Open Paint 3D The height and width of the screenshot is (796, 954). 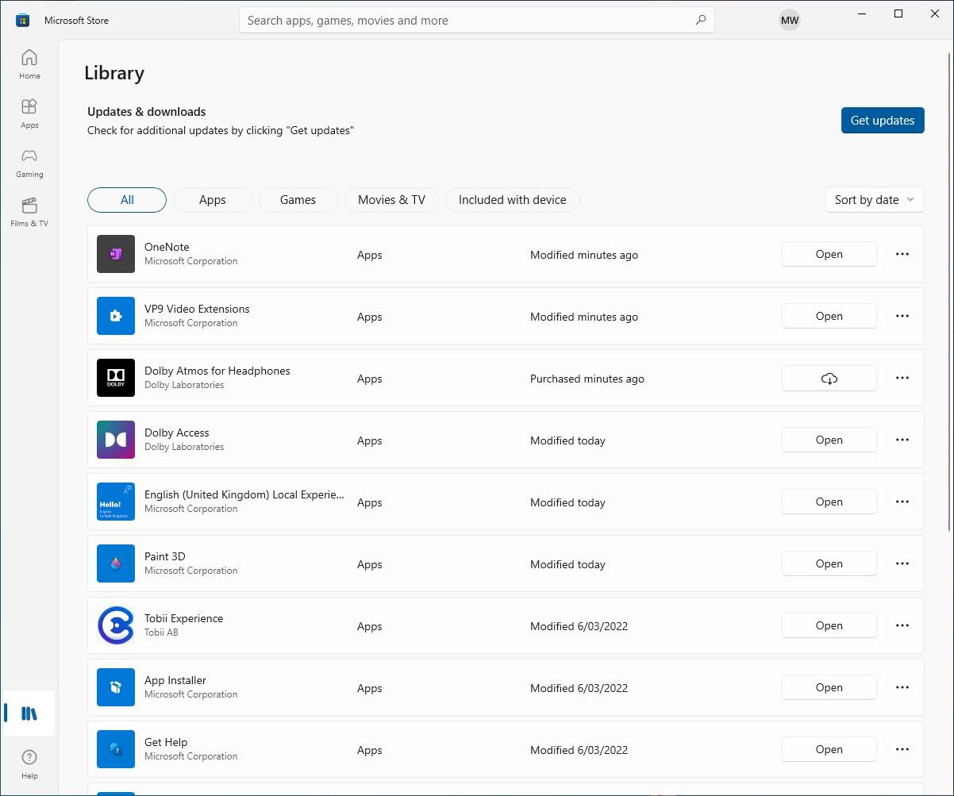click(x=829, y=564)
